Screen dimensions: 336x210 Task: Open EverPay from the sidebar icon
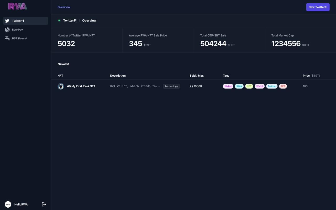click(7, 29)
